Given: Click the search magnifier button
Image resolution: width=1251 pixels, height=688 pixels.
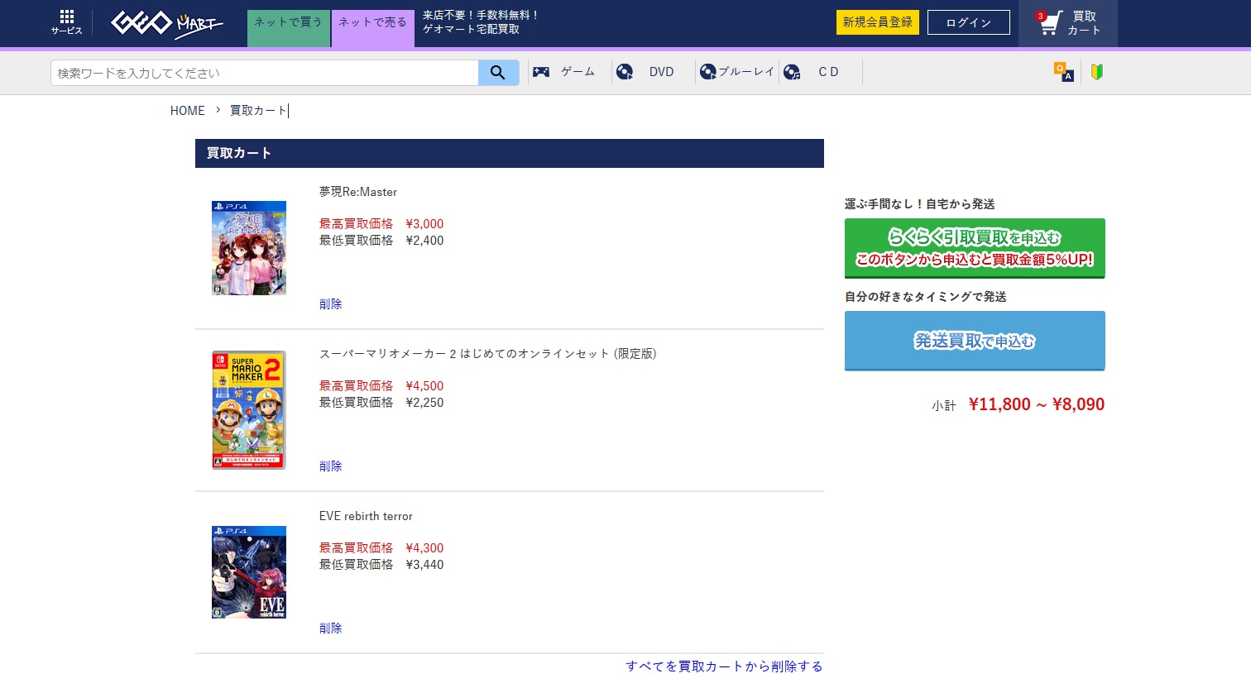Looking at the screenshot, I should coord(498,73).
